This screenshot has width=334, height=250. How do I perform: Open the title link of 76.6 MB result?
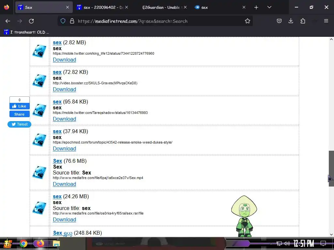click(x=57, y=161)
